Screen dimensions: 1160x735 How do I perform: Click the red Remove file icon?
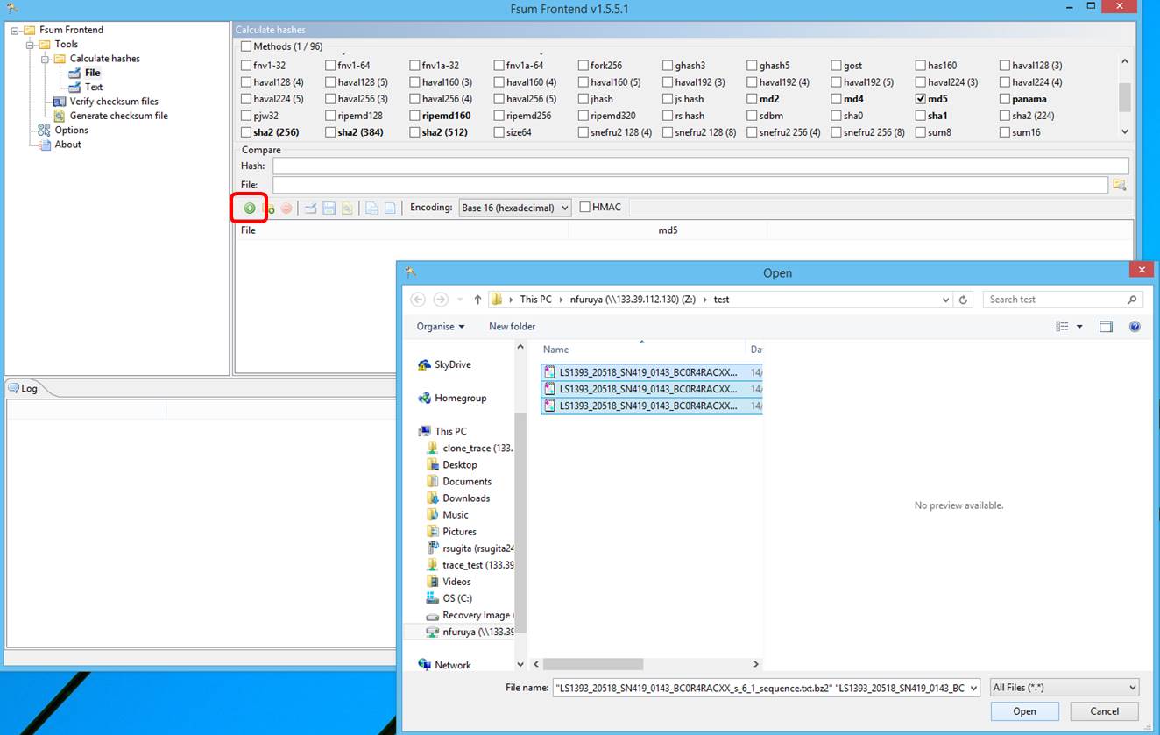[286, 208]
